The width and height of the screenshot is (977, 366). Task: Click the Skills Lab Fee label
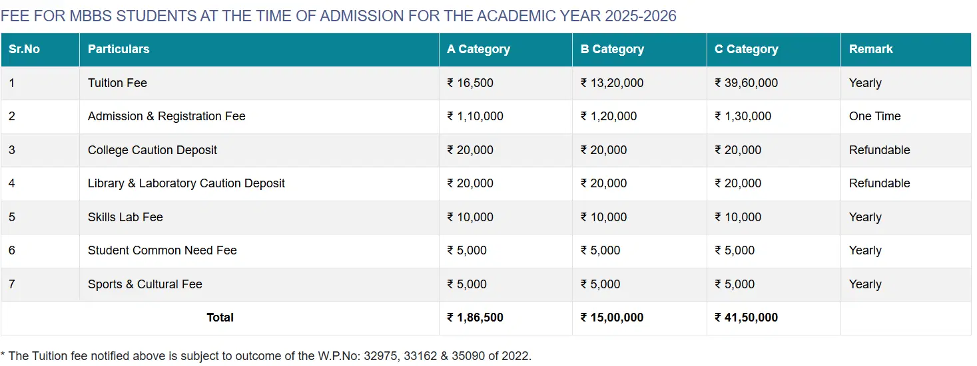pyautogui.click(x=125, y=217)
